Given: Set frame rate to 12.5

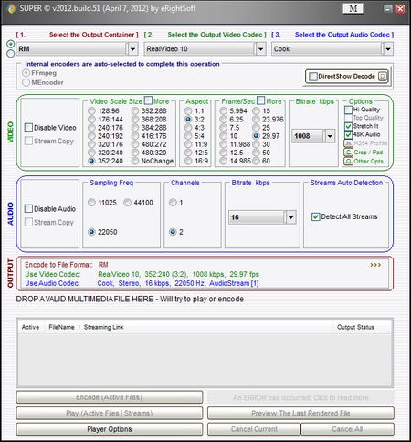Looking at the screenshot, I should coord(224,153).
